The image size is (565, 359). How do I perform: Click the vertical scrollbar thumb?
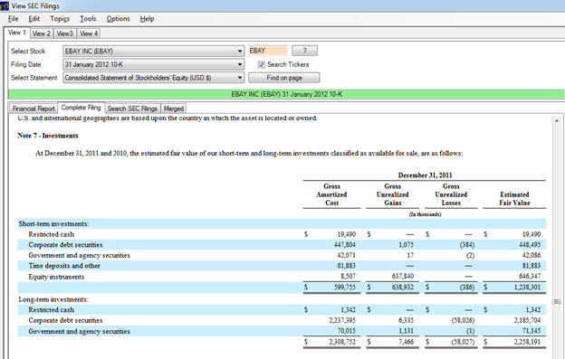tap(557, 302)
